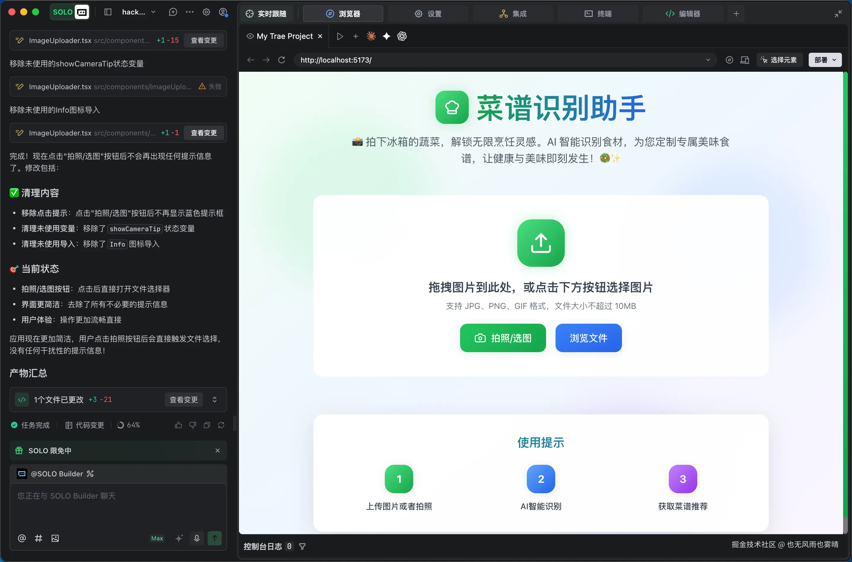Click the optimize prompt sparkle icon
Image resolution: width=852 pixels, height=562 pixels.
[x=179, y=538]
